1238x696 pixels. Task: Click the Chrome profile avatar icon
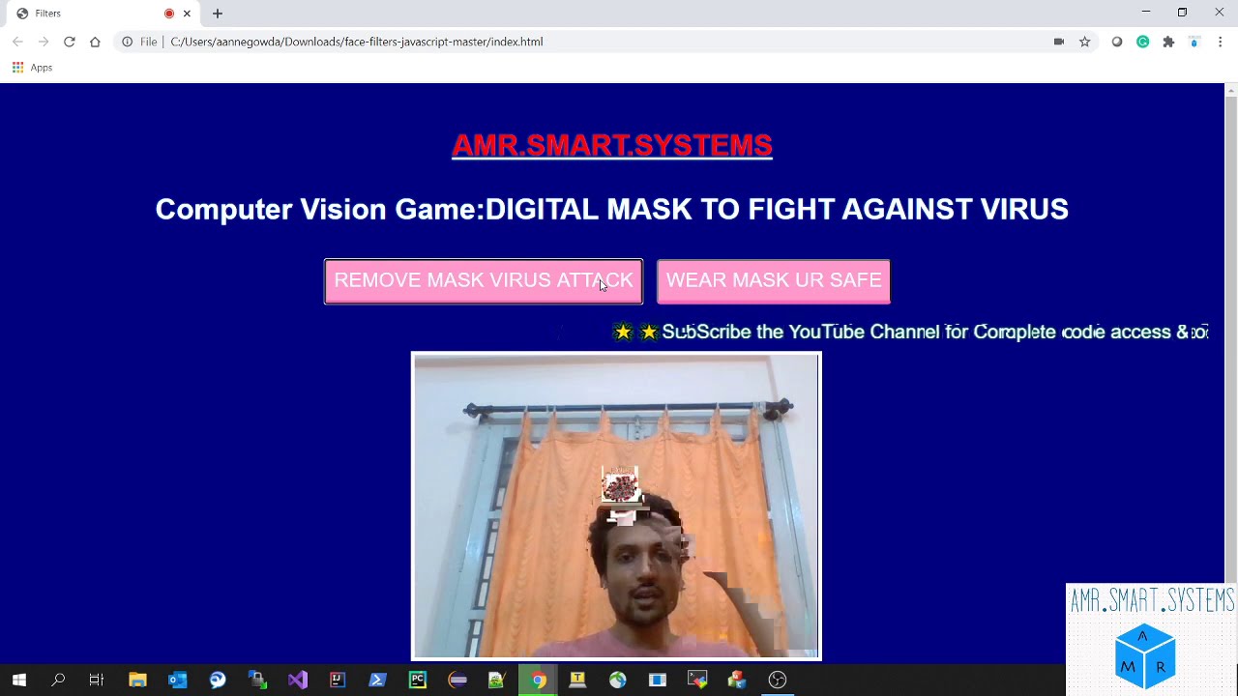click(x=1194, y=42)
